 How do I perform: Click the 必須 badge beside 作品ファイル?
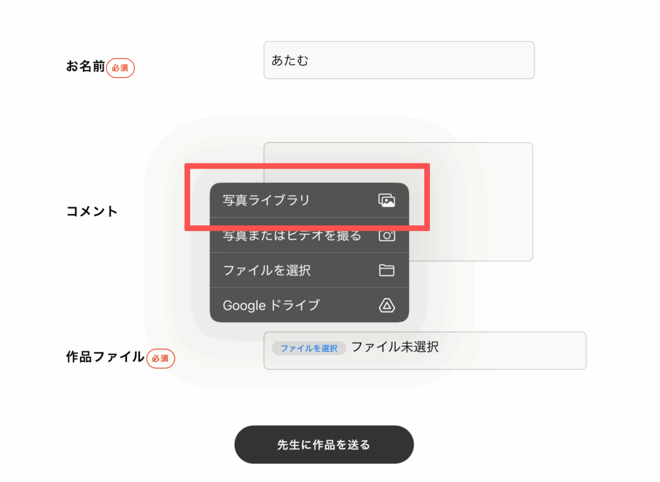pyautogui.click(x=160, y=358)
